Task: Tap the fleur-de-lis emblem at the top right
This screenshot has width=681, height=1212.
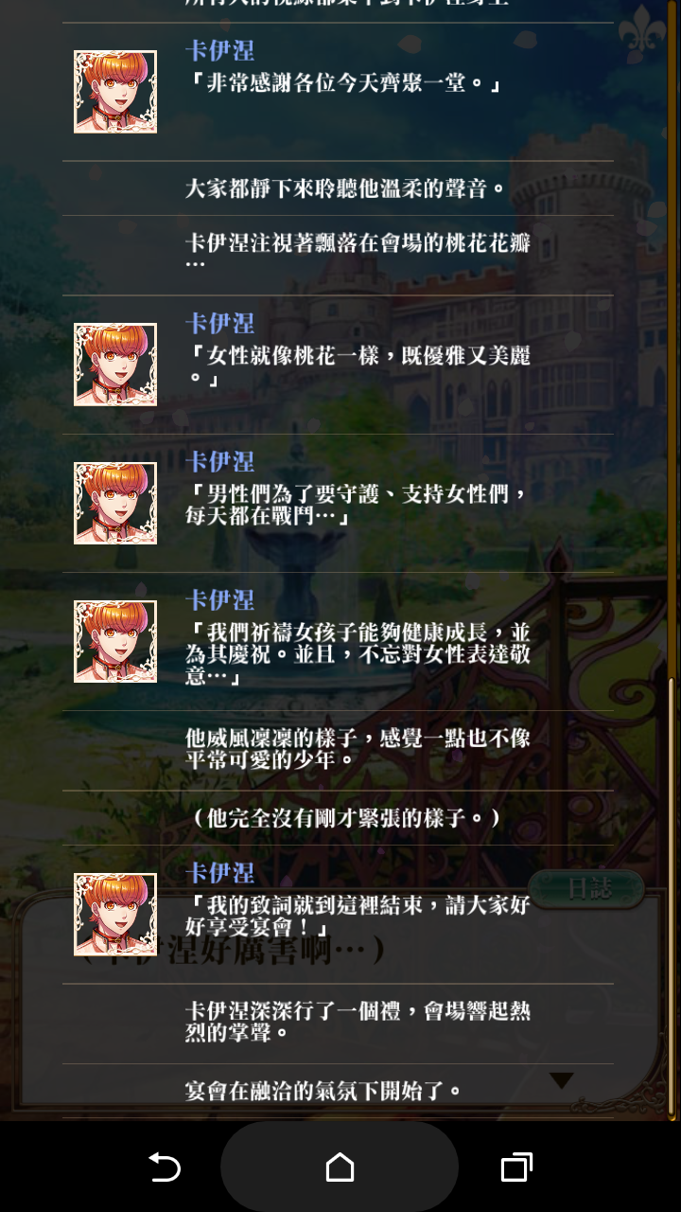Action: (x=642, y=28)
